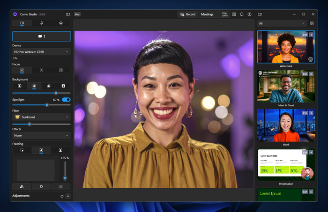Image resolution: width=328 pixels, height=212 pixels.
Task: Select the Lorem Ipsum green scene thumbnail
Action: (x=286, y=195)
